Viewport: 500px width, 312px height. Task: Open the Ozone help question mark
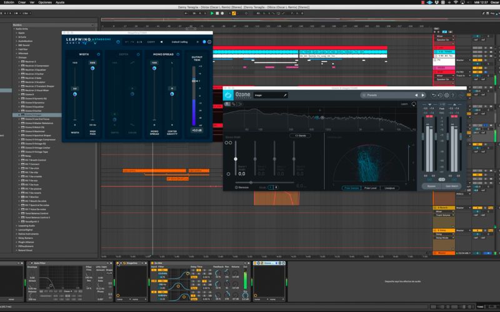coord(452,95)
